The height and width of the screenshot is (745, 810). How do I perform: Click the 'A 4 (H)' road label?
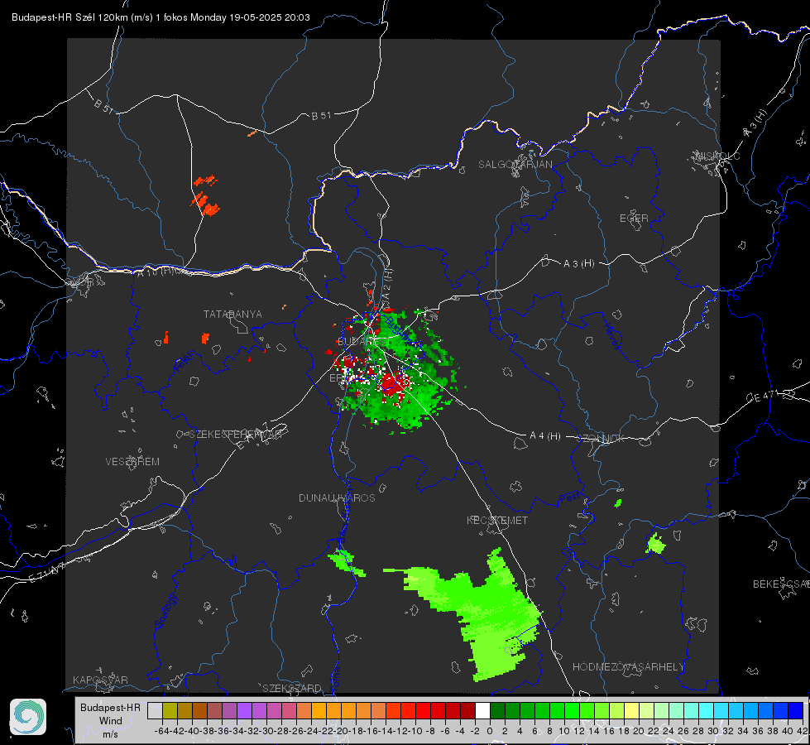coord(545,436)
